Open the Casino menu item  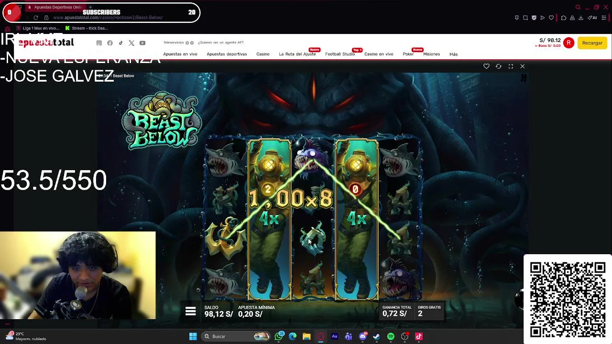[x=263, y=54]
